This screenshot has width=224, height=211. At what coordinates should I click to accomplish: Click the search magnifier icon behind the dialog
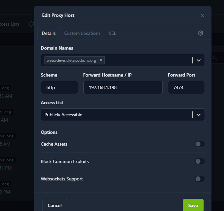[215, 58]
